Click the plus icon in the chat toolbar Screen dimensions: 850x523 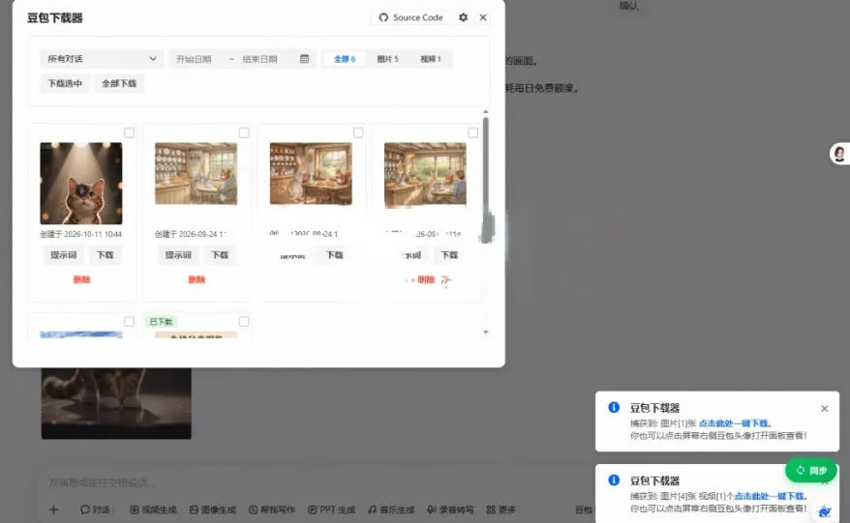pyautogui.click(x=53, y=509)
